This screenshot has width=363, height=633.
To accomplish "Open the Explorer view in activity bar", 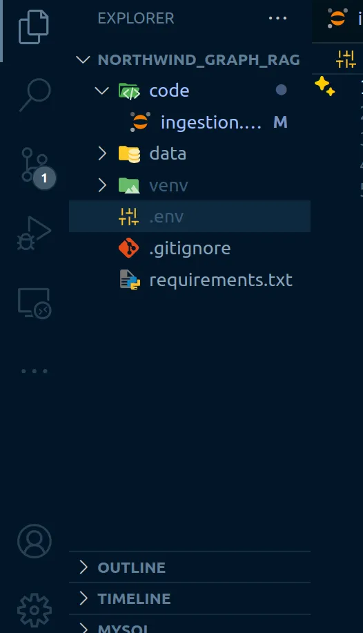I will point(34,27).
